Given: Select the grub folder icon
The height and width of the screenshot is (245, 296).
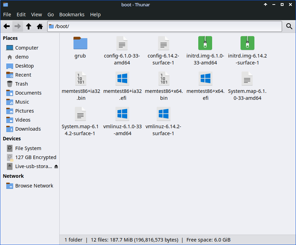Looking at the screenshot, I should 80,43.
